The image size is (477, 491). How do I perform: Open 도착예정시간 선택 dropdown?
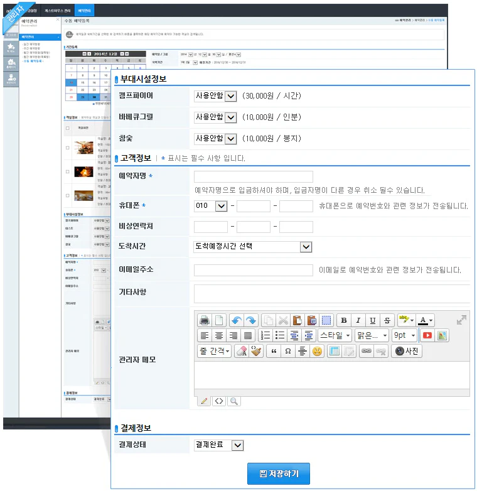(253, 247)
